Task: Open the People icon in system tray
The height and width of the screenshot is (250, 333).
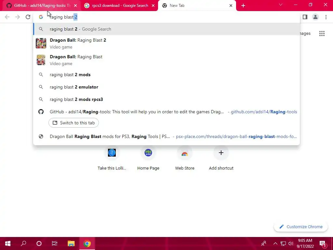Action: point(264,243)
